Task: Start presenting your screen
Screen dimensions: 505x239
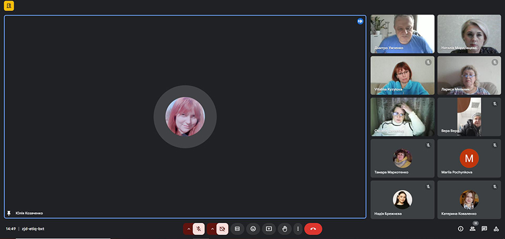Action: [x=269, y=228]
